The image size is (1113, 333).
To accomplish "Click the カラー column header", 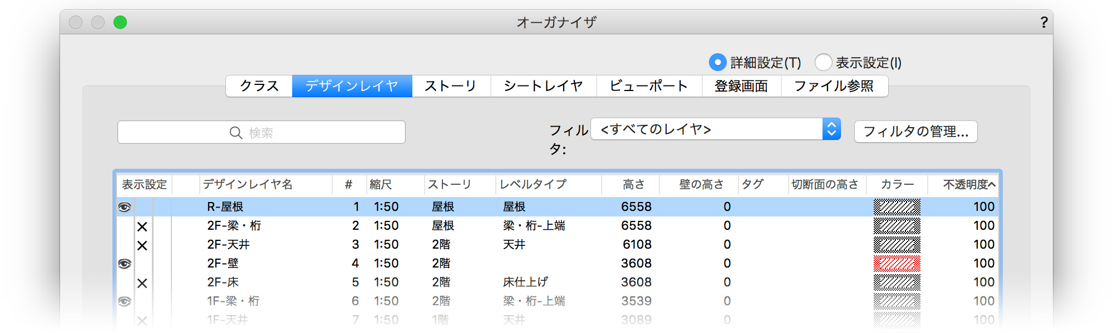I will click(x=897, y=184).
